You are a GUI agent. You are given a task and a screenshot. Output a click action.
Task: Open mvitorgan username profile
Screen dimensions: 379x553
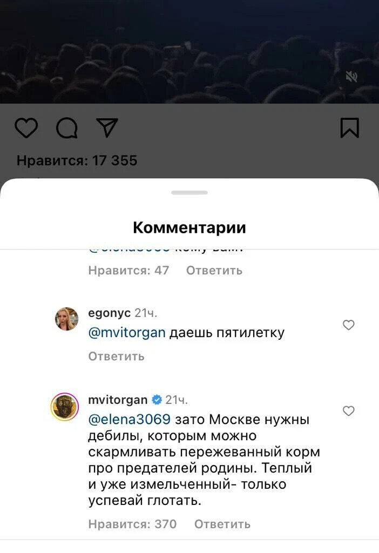click(118, 400)
